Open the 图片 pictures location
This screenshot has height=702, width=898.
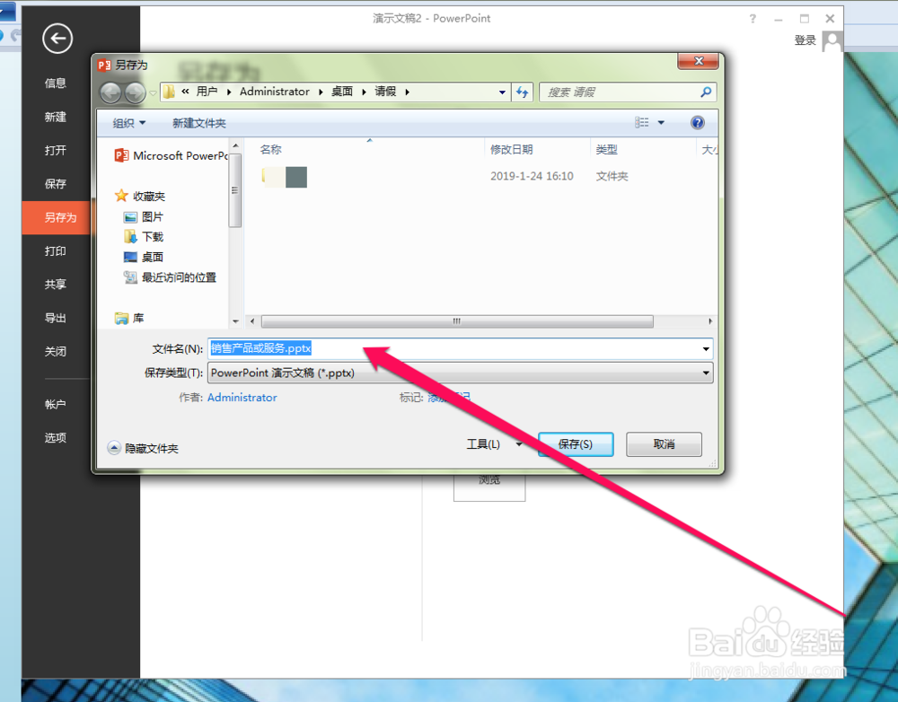[x=145, y=217]
